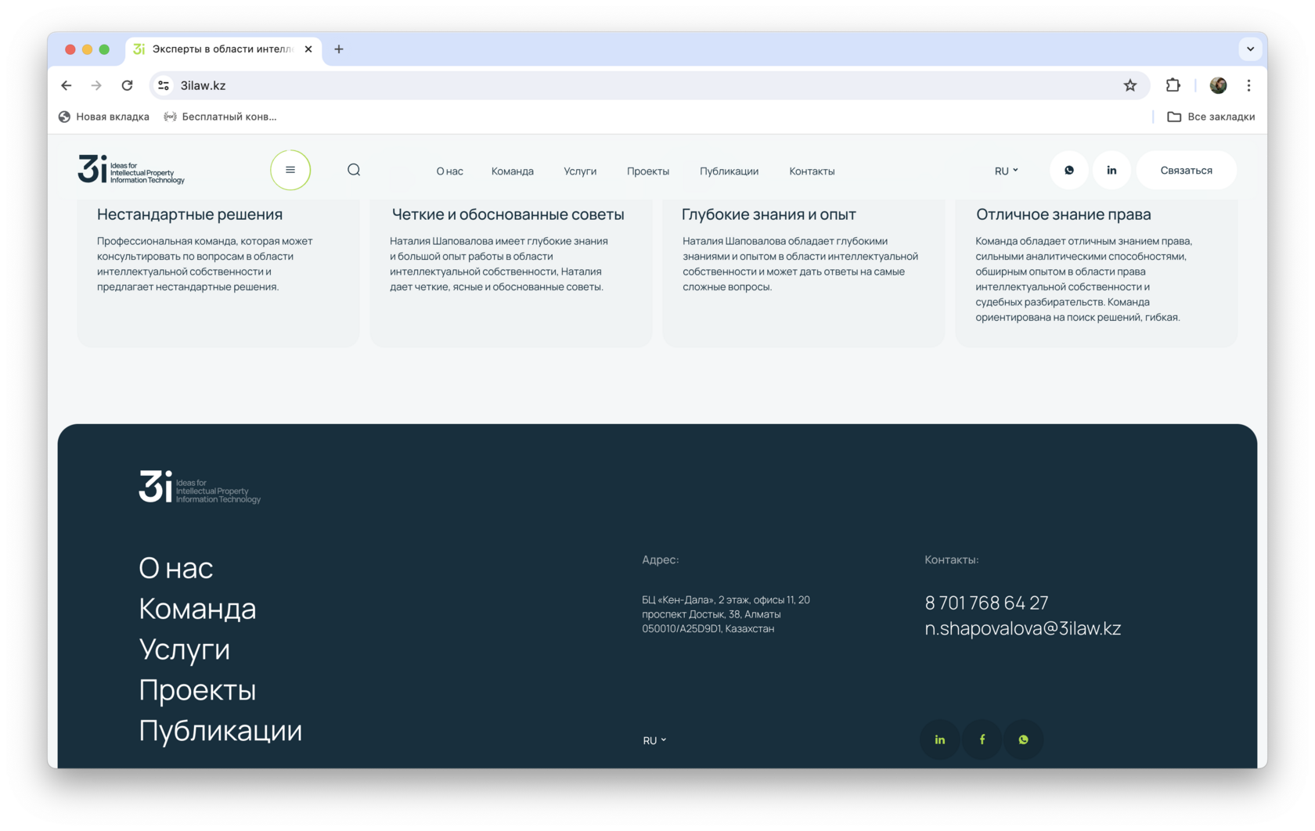Open Команда in header navigation

[x=513, y=171]
